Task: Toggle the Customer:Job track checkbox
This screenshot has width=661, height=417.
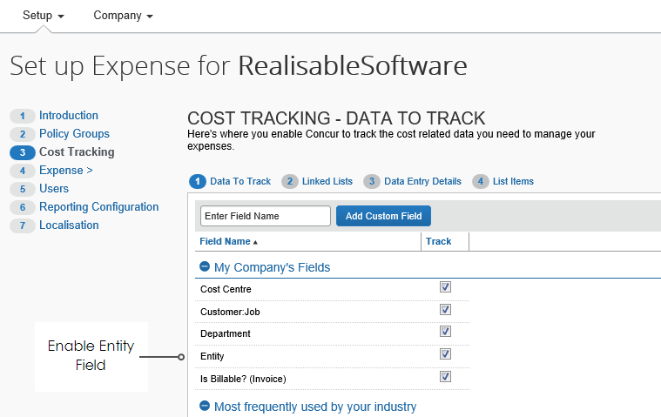Action: (445, 310)
